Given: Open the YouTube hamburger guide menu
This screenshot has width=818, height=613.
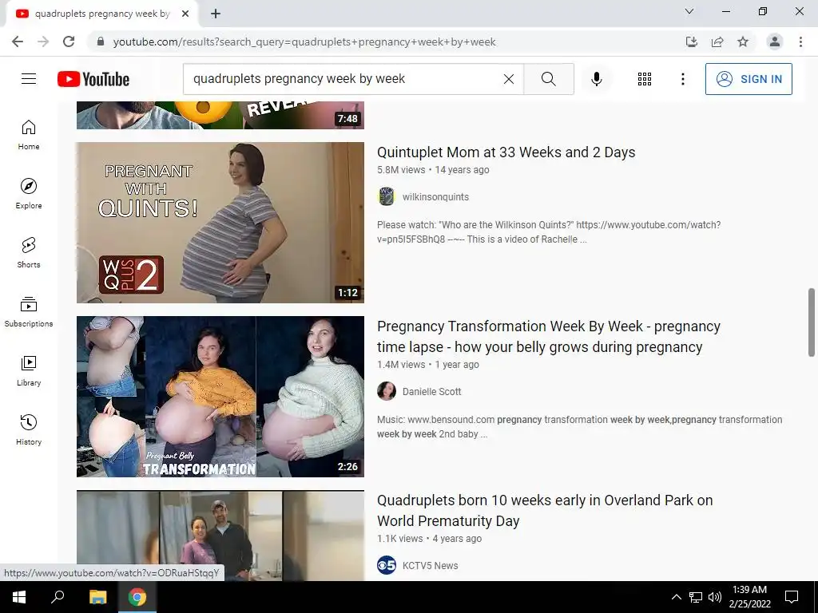Looking at the screenshot, I should pyautogui.click(x=29, y=79).
